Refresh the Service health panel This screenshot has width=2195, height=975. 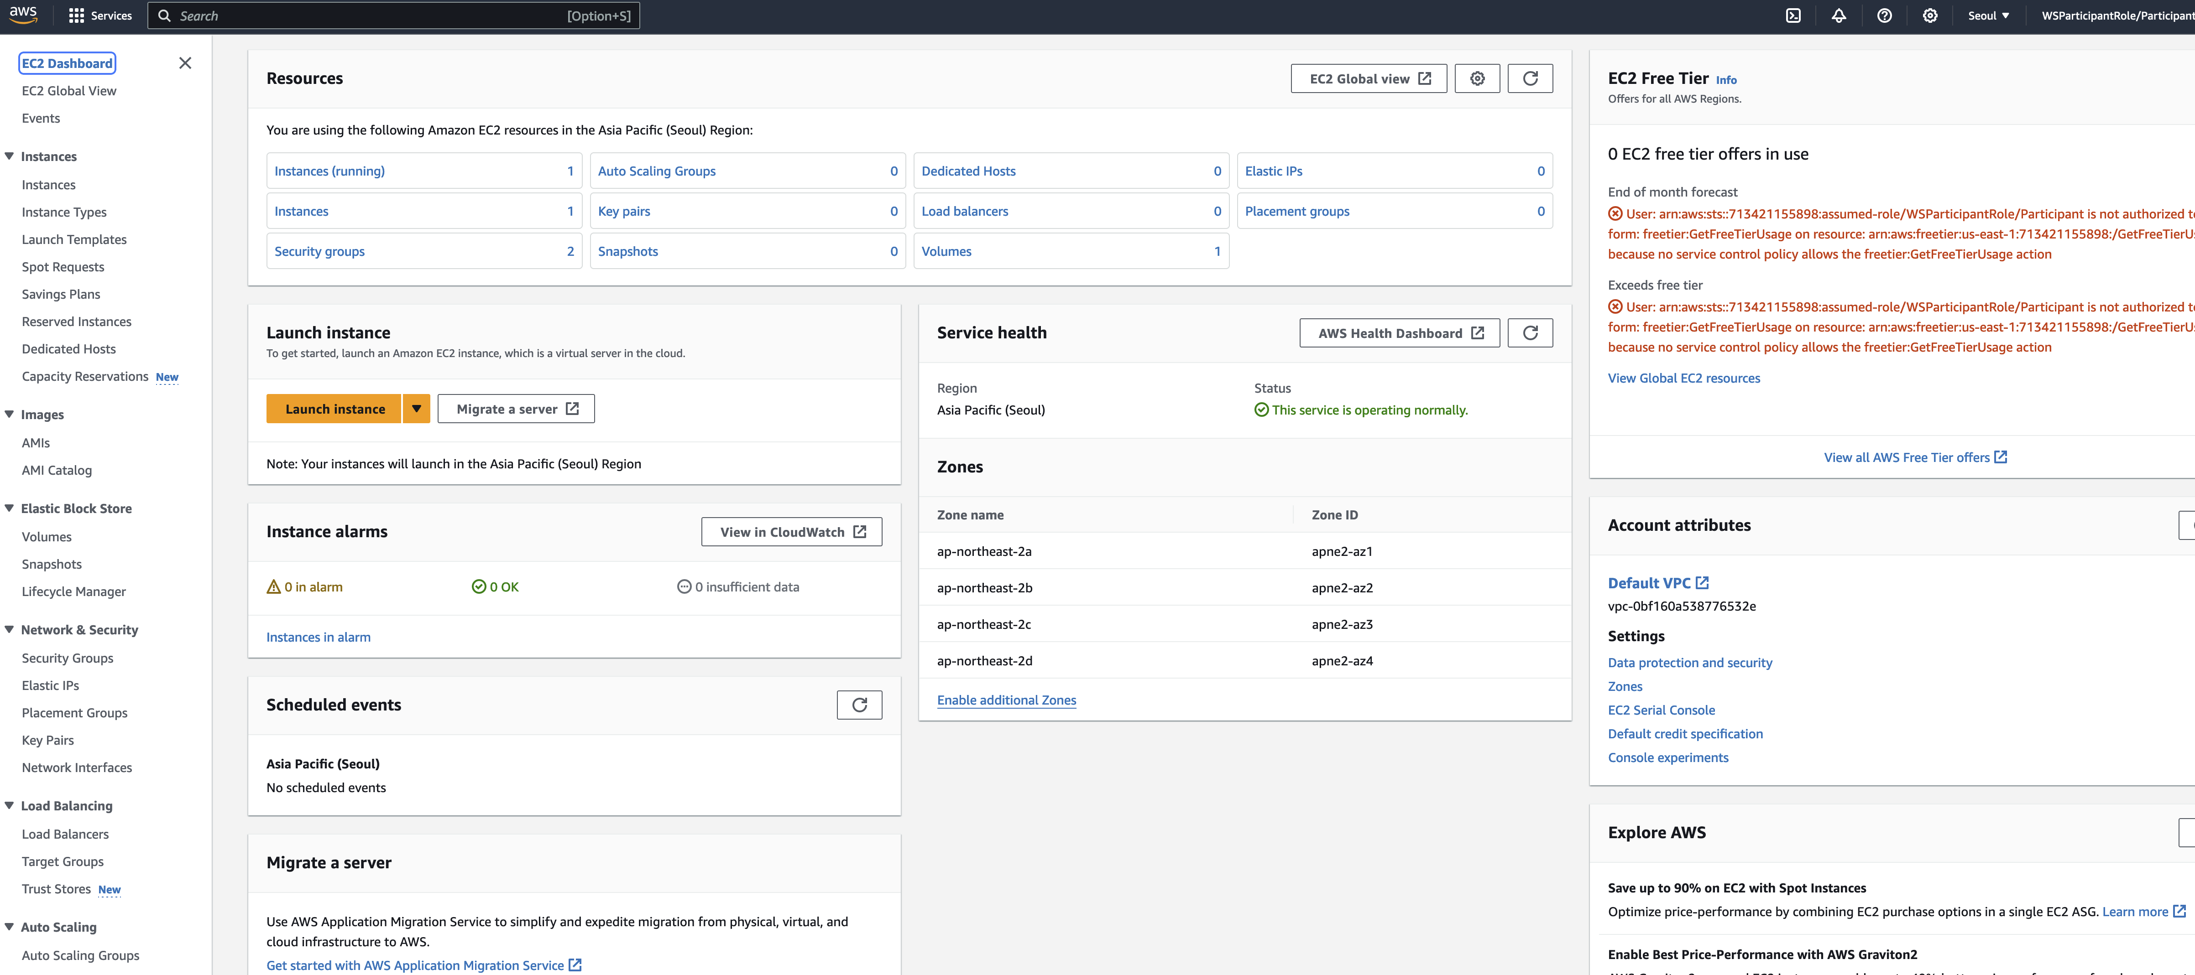[x=1531, y=333]
